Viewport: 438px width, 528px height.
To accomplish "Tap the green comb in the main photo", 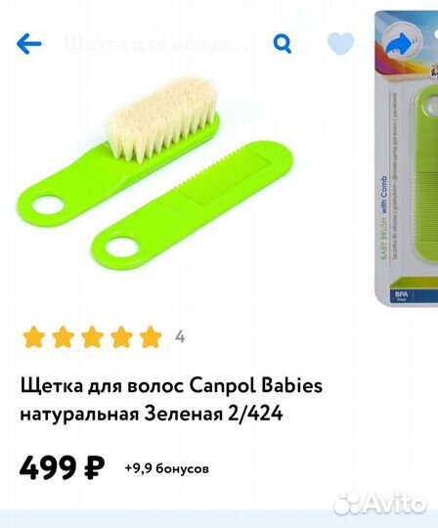I will (x=192, y=205).
